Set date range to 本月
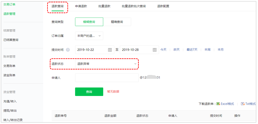This screenshot has width=258, height=124. pos(220,50)
